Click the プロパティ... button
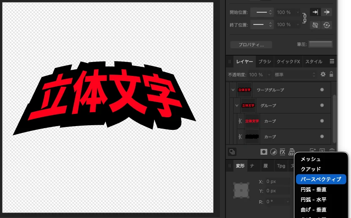351x218 pixels. [251, 45]
